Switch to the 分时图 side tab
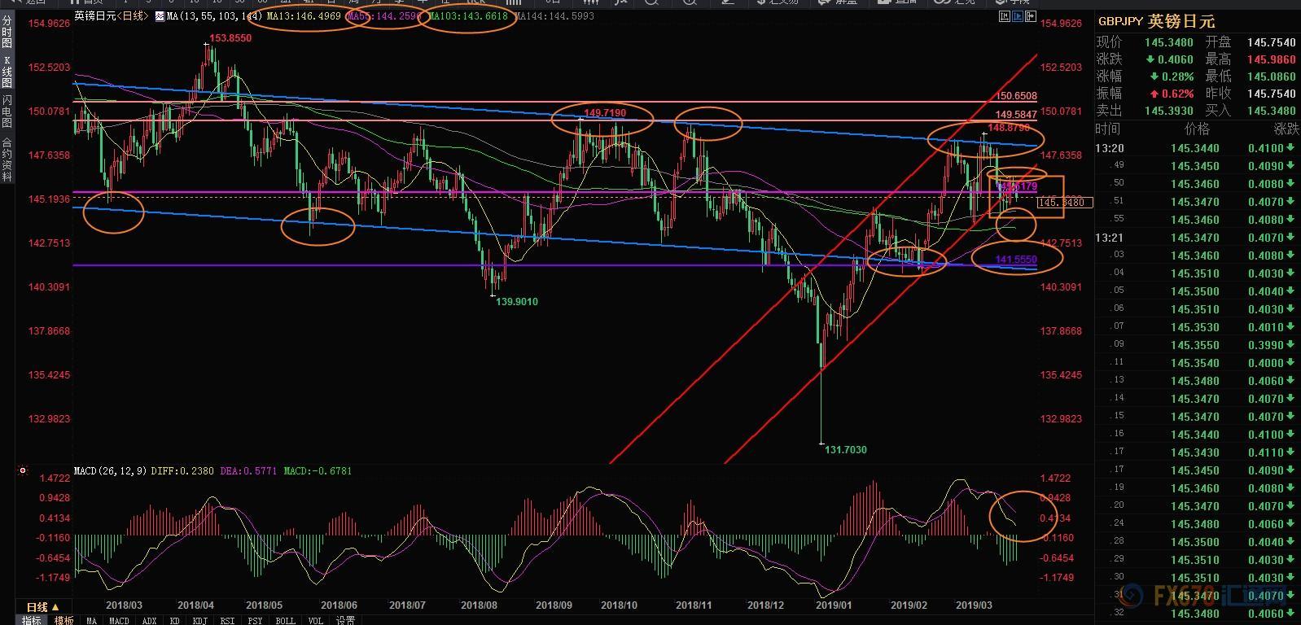The image size is (1301, 625). coord(7,32)
